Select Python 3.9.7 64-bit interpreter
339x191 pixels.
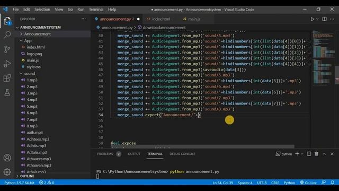tap(19, 183)
